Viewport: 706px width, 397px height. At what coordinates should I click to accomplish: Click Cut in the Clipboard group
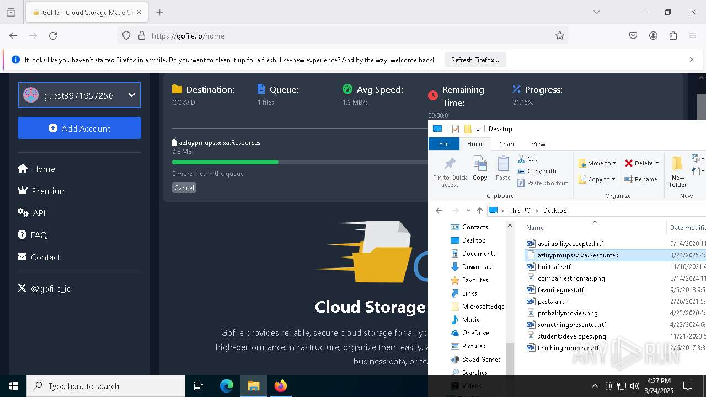point(527,159)
